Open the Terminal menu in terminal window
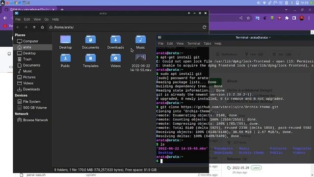The image size is (314, 177). (x=194, y=44)
